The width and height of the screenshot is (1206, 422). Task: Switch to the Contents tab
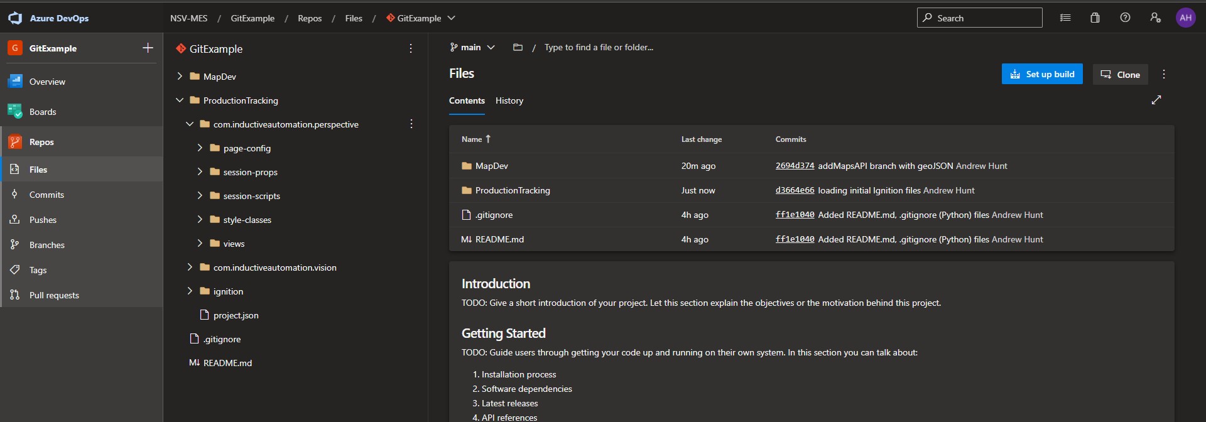tap(467, 100)
